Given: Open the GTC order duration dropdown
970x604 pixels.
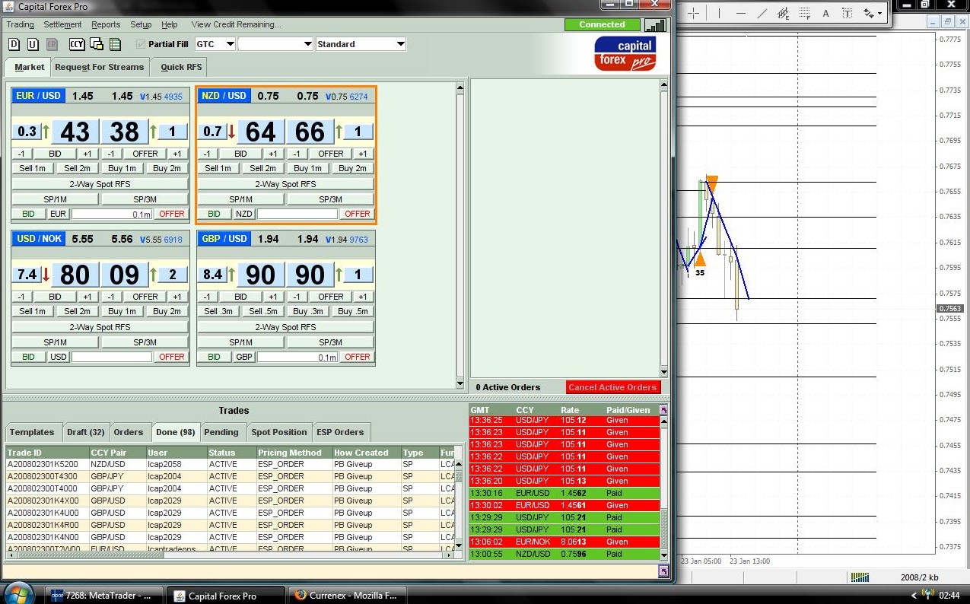Looking at the screenshot, I should [x=215, y=44].
